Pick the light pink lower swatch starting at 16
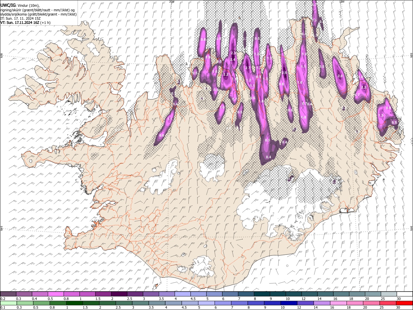The image size is (413, 310). pyautogui.click(x=338, y=303)
